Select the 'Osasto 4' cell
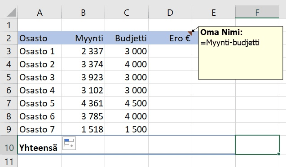 (40, 90)
